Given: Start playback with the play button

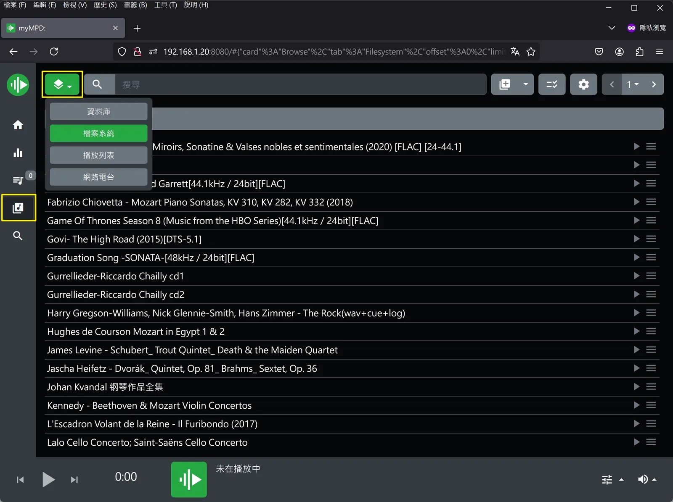Looking at the screenshot, I should point(48,479).
